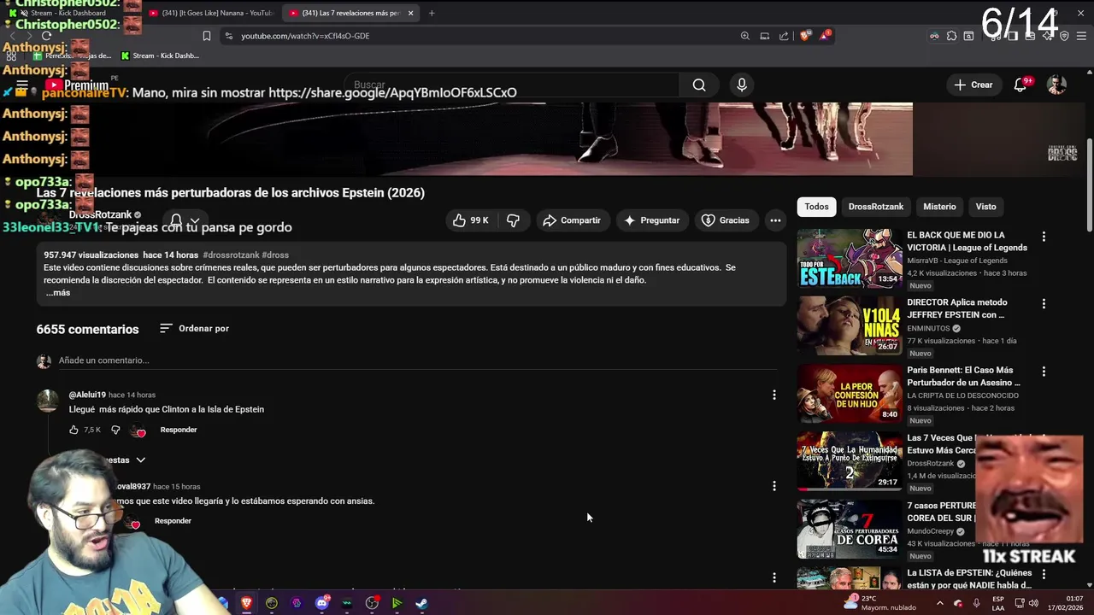Viewport: 1094px width, 615px height.
Task: Click the taskbar volume speaker icon
Action: [1033, 603]
